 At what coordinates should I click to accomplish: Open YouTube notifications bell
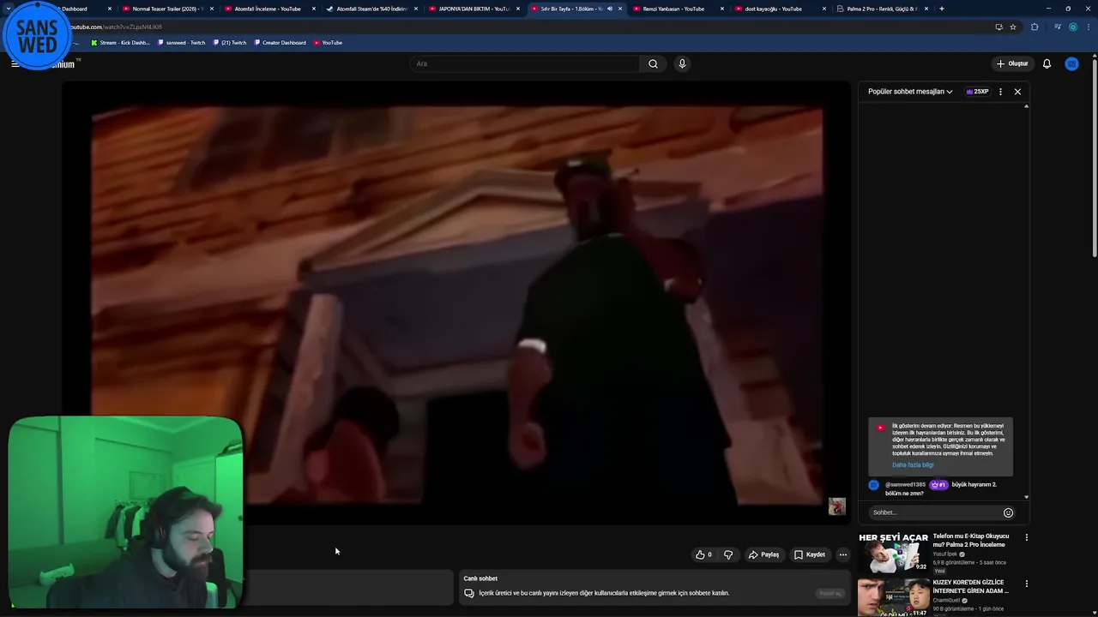1047,63
